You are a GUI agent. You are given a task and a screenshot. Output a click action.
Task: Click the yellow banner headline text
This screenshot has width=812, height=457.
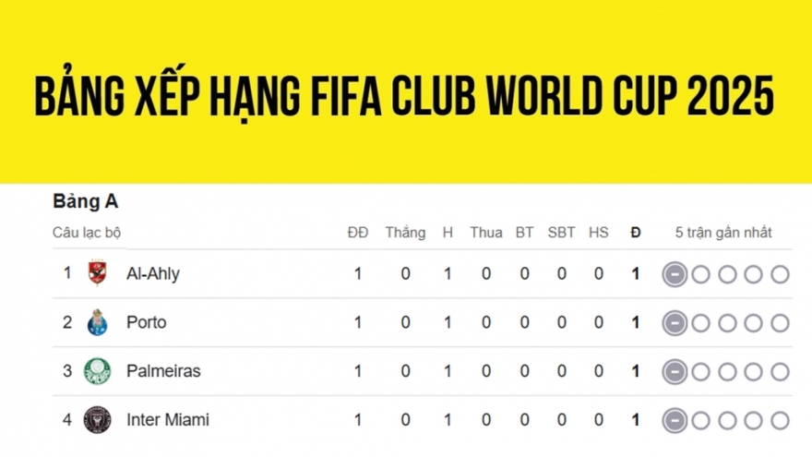coord(404,96)
